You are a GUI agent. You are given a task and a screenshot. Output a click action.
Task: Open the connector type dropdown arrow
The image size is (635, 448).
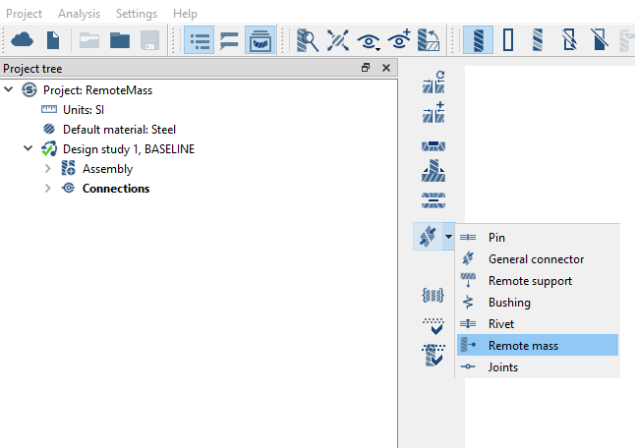point(448,237)
